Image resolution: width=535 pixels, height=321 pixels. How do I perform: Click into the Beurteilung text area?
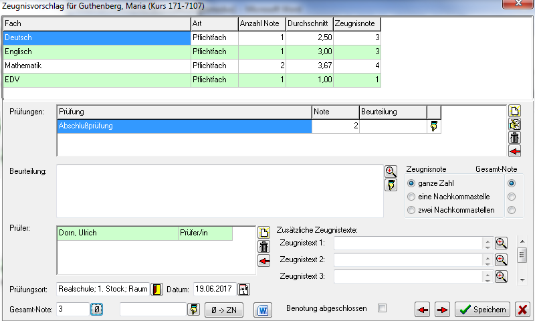click(220, 191)
